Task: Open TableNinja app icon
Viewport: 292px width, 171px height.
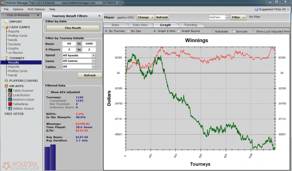Action: 10,104
